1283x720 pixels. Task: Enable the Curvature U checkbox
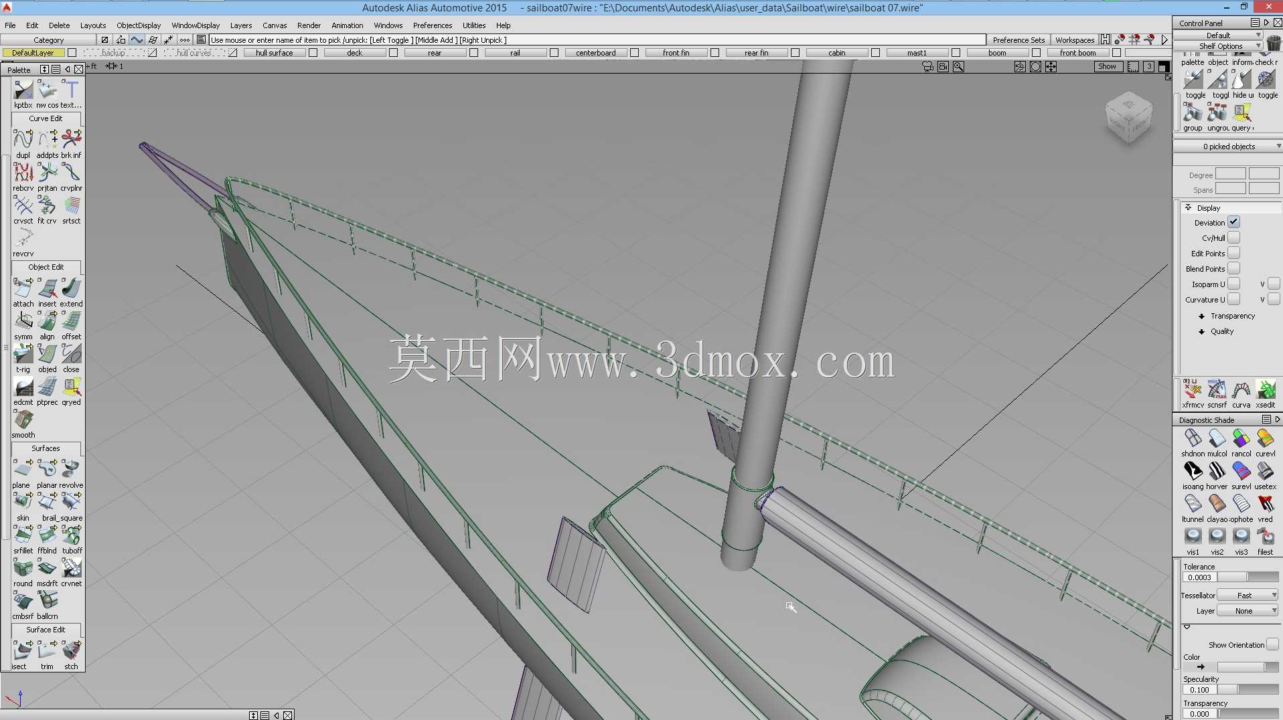pyautogui.click(x=1233, y=299)
